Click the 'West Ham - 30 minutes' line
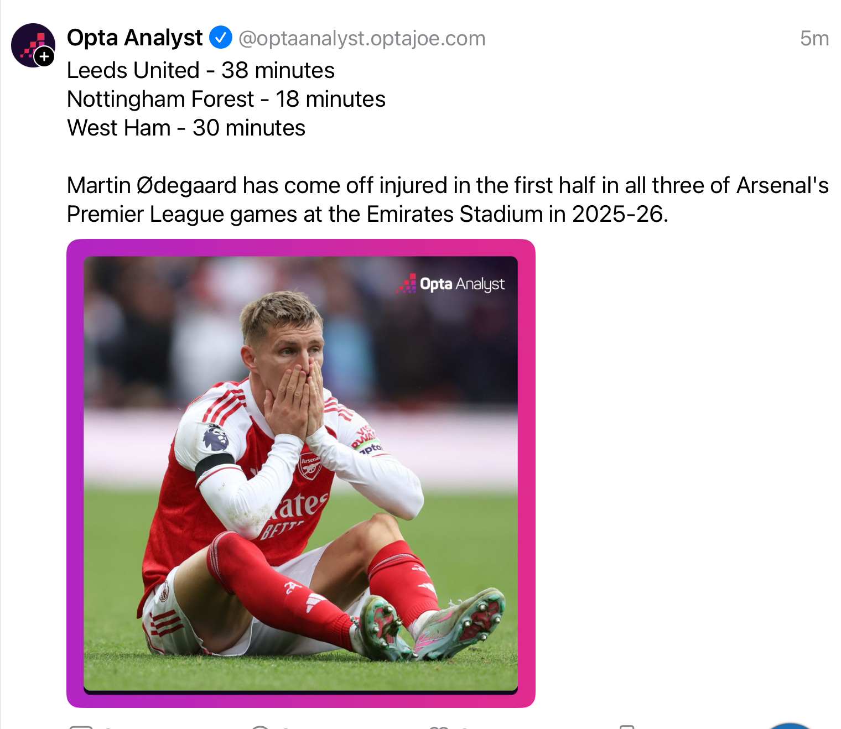This screenshot has height=729, width=841. click(186, 128)
